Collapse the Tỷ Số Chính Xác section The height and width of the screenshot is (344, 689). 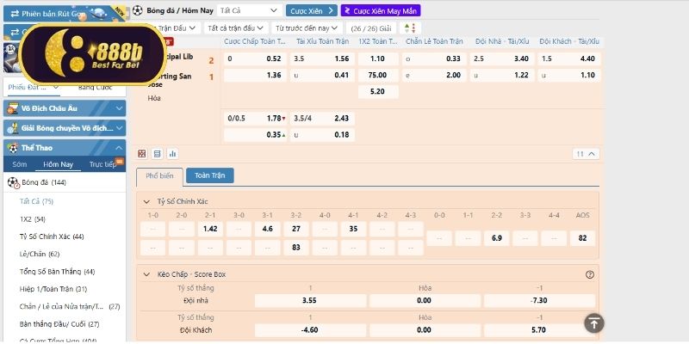(x=146, y=201)
